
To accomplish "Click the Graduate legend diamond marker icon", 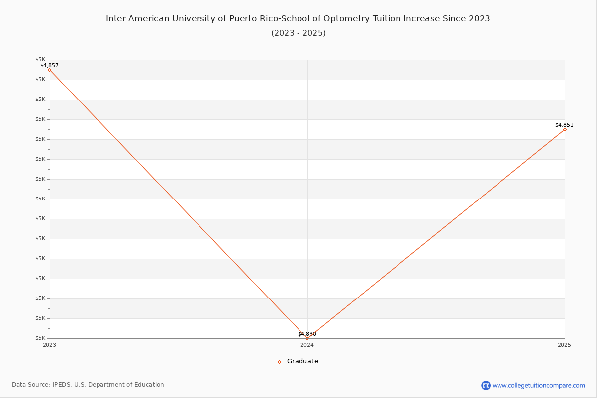I will (280, 362).
